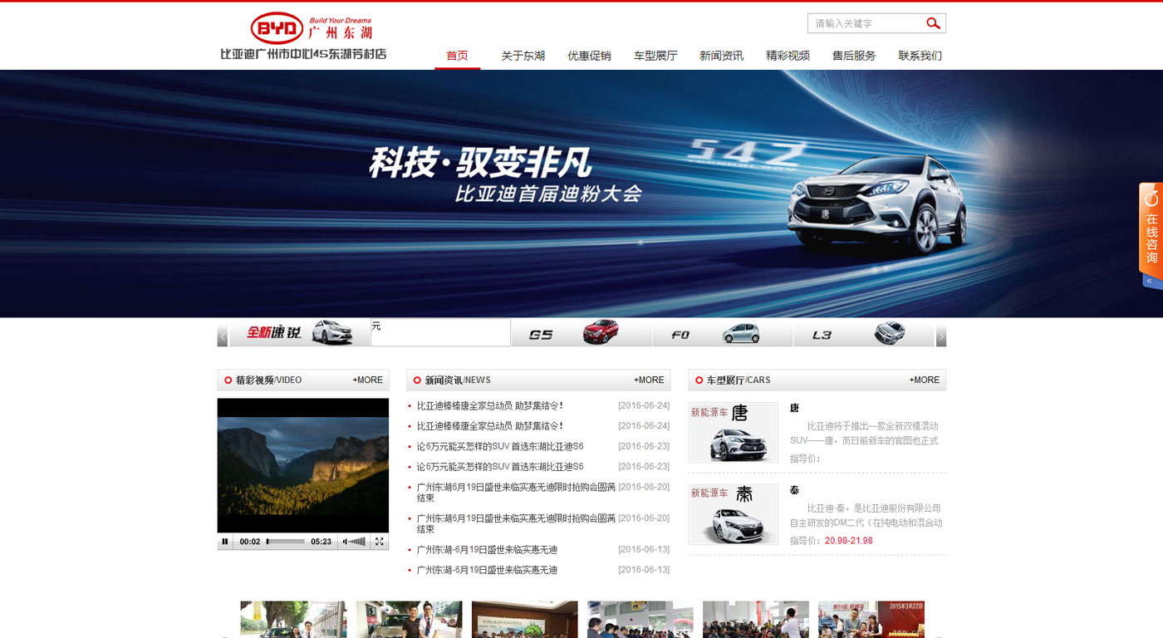Click the 唐 description starting 比亚迪将于推出
The height and width of the screenshot is (638, 1163).
tap(864, 434)
